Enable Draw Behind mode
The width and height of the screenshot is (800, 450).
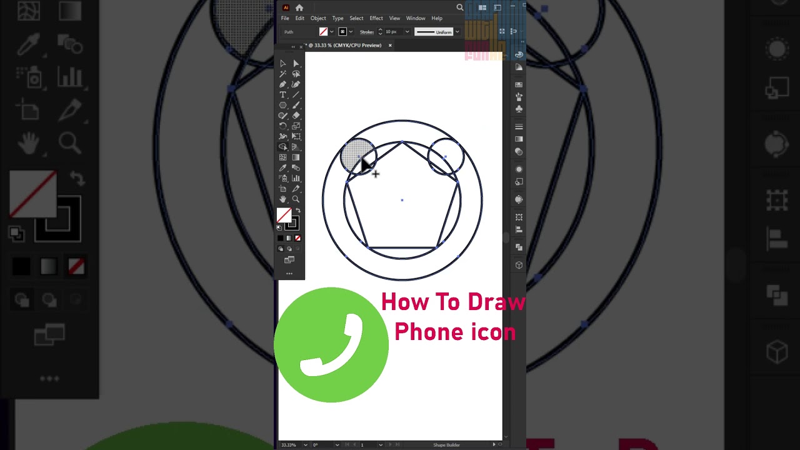click(x=289, y=249)
